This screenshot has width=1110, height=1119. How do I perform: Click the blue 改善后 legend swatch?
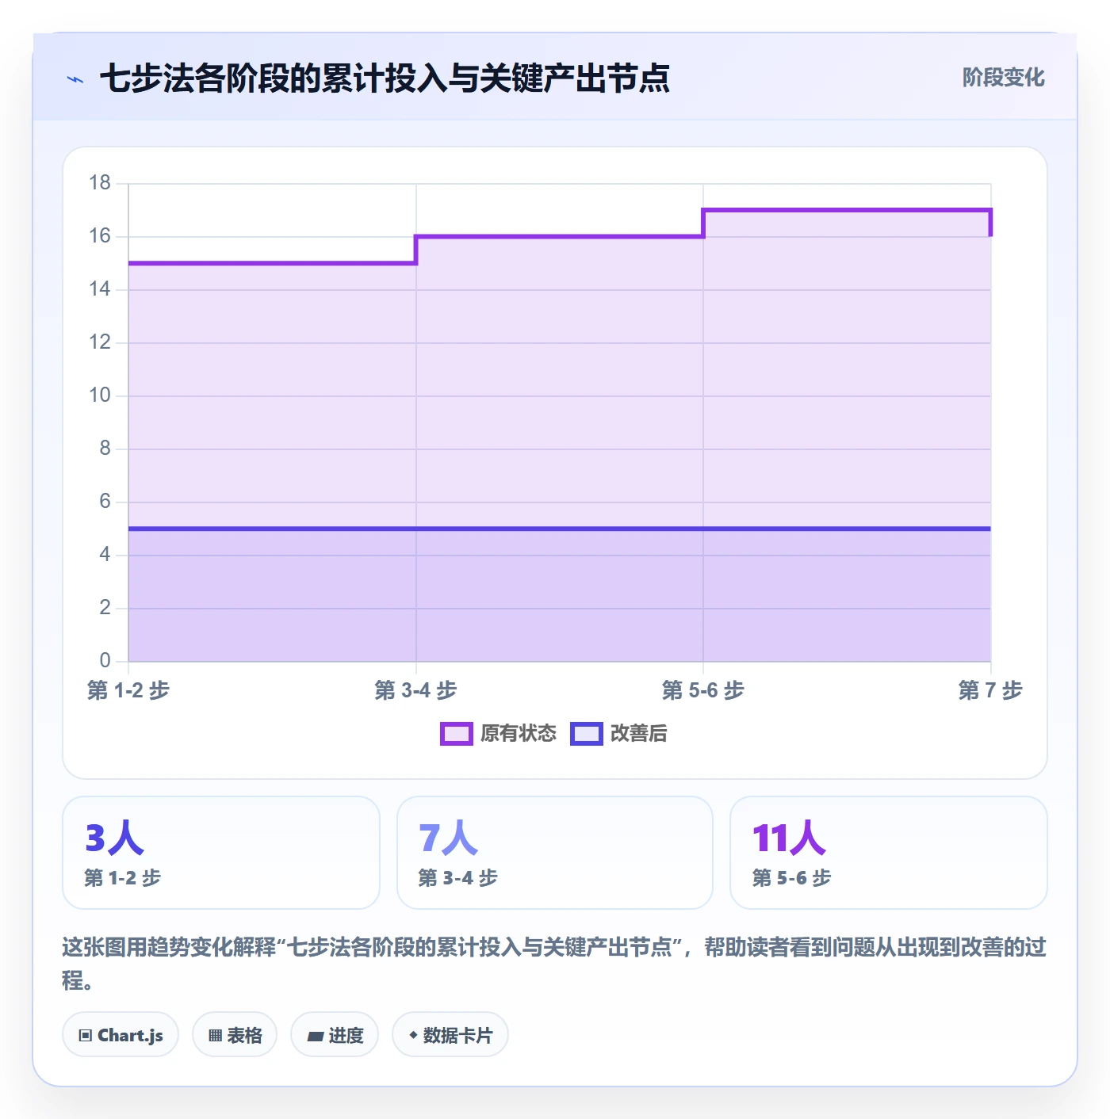coord(587,733)
